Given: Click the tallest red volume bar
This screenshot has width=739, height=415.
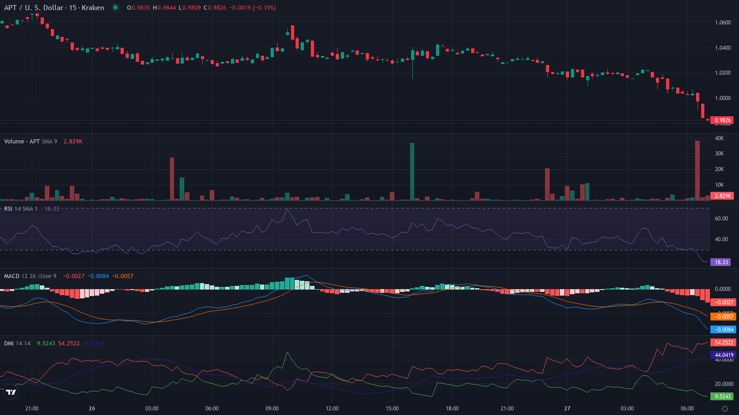Looking at the screenshot, I should (698, 170).
